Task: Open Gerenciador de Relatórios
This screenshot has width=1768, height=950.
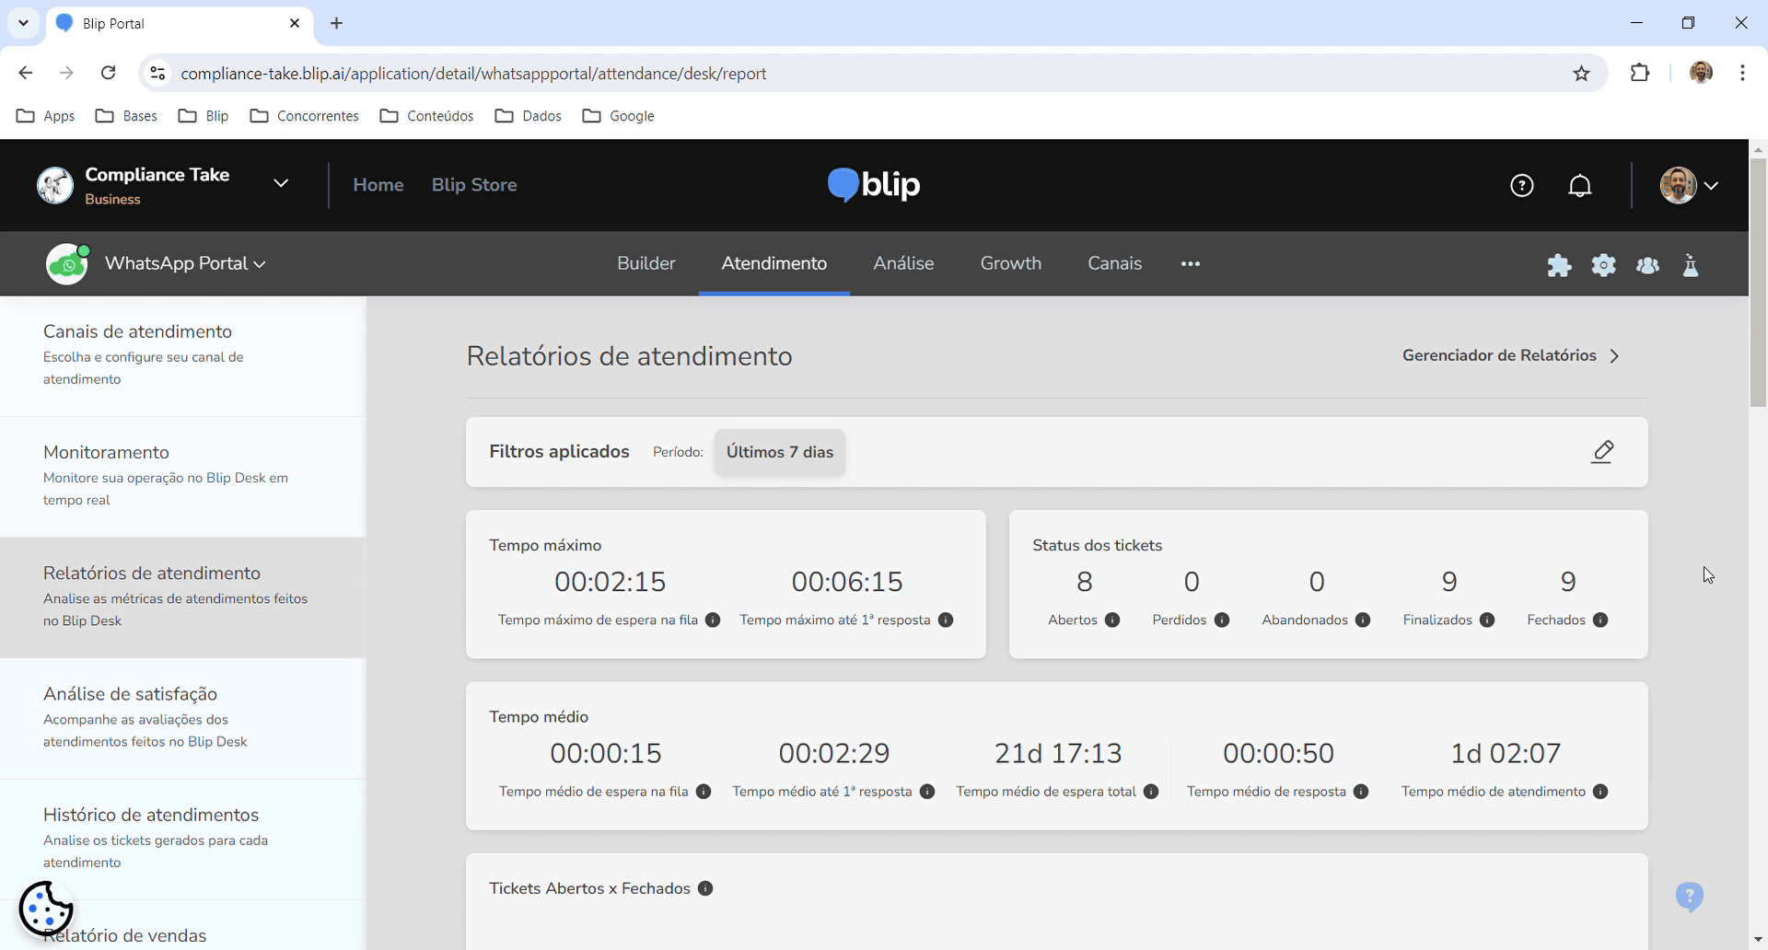Action: pyautogui.click(x=1499, y=355)
